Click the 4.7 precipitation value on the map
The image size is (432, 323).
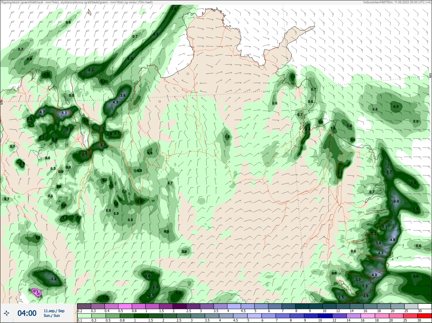[42, 112]
